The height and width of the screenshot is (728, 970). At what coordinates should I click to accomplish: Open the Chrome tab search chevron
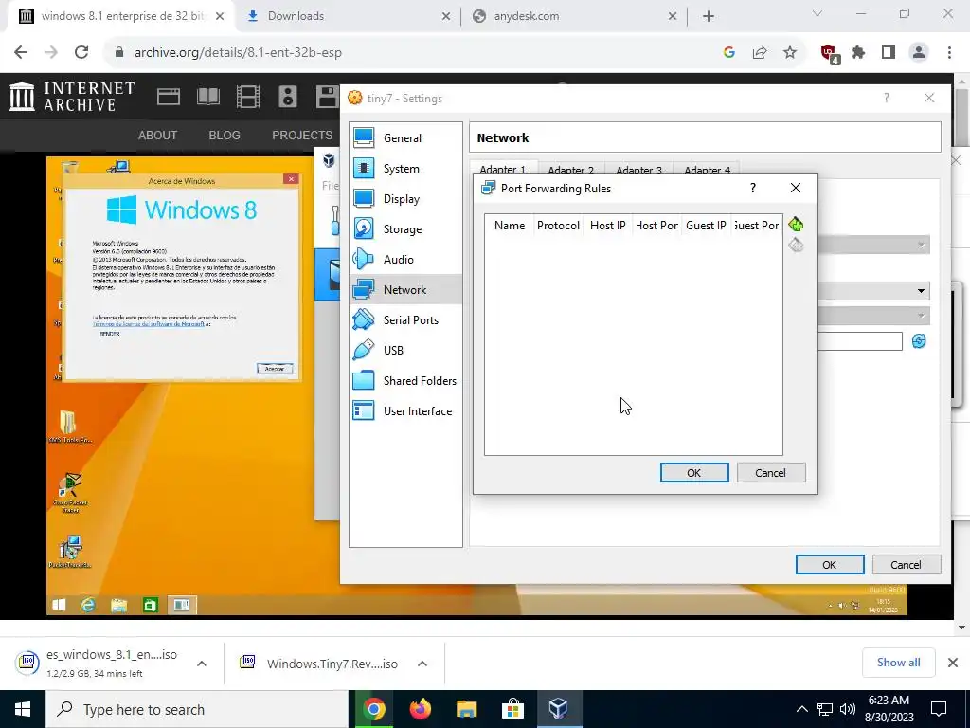click(x=817, y=13)
